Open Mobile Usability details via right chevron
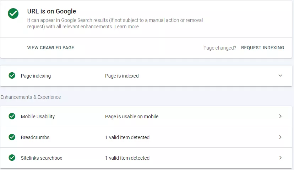 [x=280, y=116]
